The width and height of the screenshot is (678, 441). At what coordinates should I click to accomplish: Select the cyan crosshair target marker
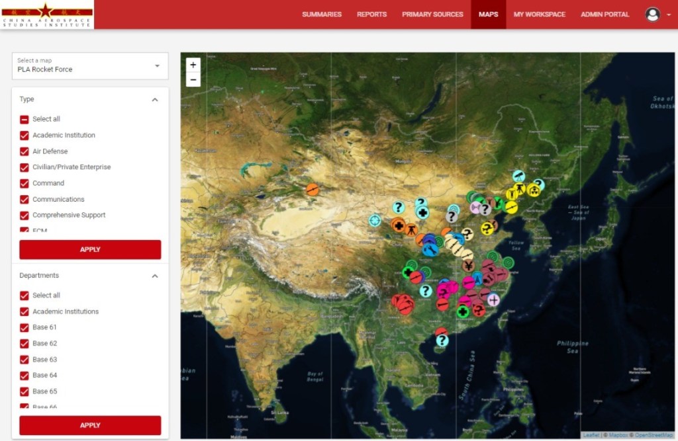(x=375, y=220)
